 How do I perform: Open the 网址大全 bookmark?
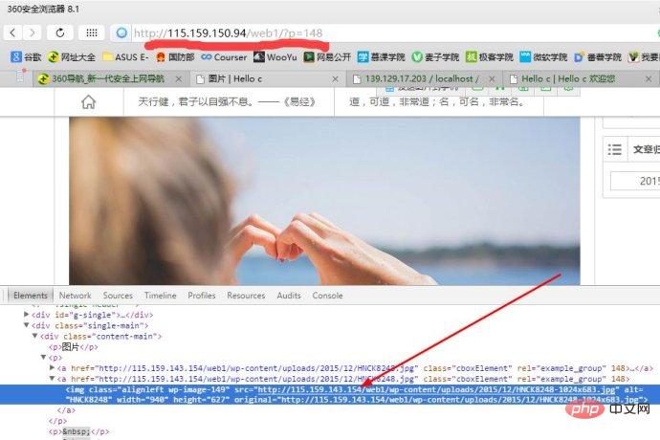(x=71, y=57)
